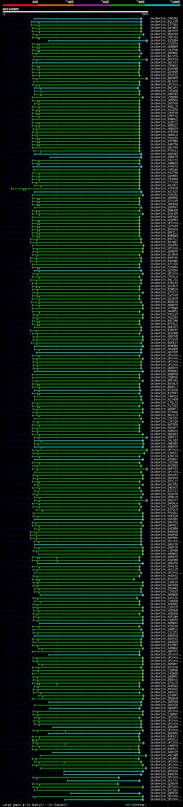Screen dimensions: 183x807
Task: Select hit label UniRef100_P41115
Action: pos(164,314)
